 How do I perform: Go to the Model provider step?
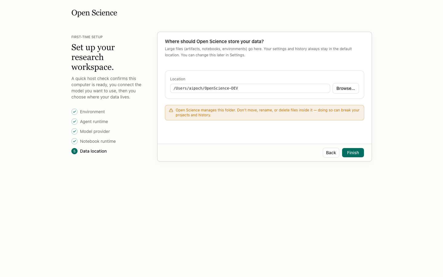tap(95, 131)
